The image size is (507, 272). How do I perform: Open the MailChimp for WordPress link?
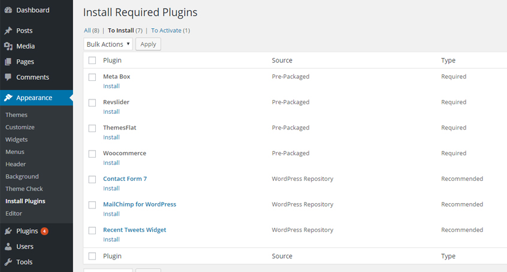pyautogui.click(x=140, y=204)
